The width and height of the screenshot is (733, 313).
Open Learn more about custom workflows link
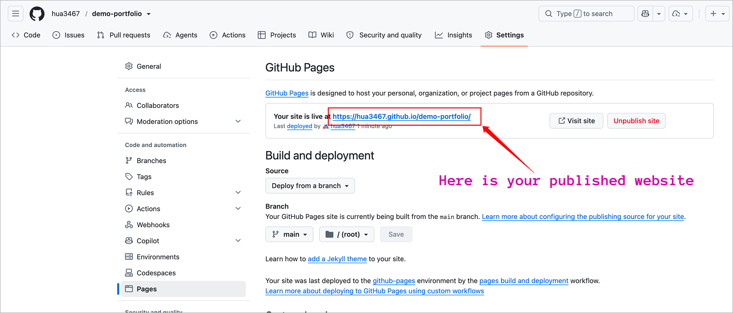375,291
